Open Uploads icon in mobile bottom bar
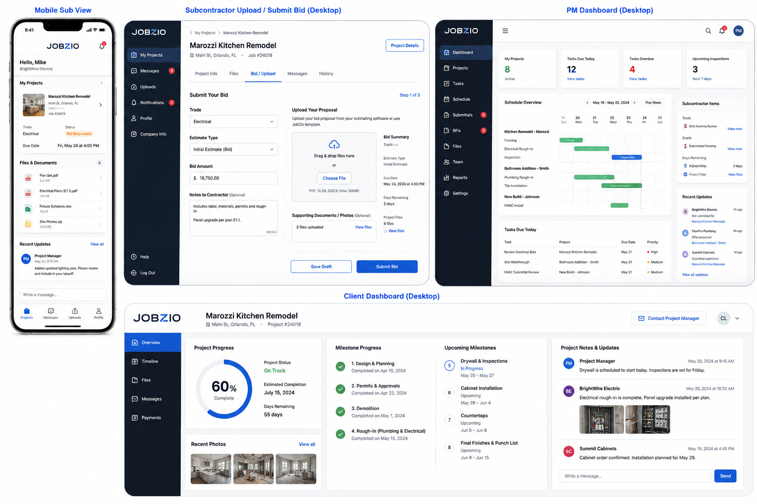Image resolution: width=757 pixels, height=504 pixels. coord(75,314)
